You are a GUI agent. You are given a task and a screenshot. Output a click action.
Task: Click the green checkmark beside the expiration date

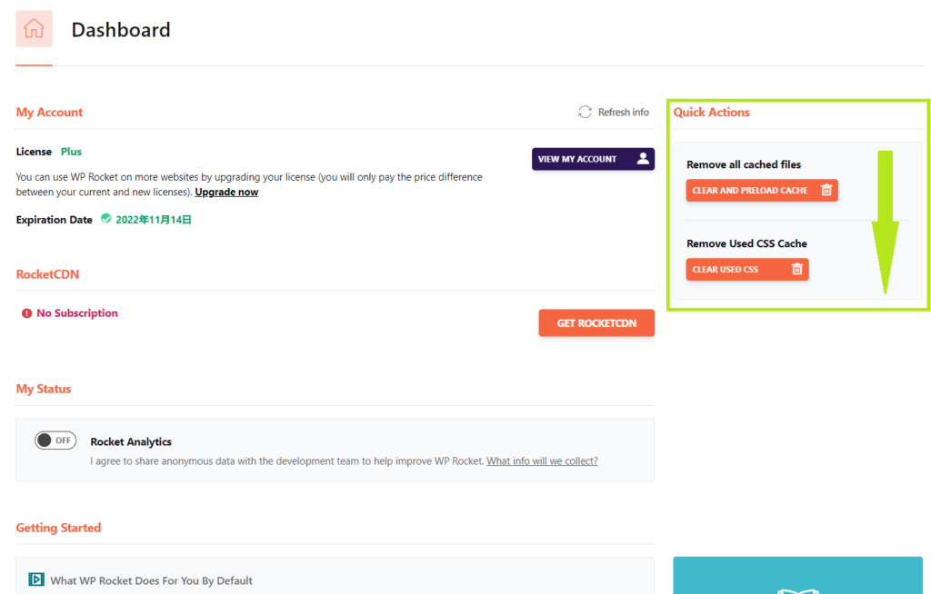(x=106, y=219)
